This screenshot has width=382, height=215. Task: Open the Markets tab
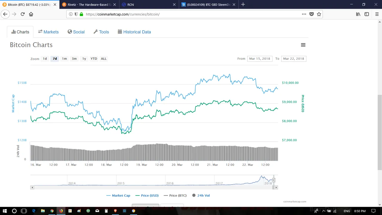[x=48, y=32]
